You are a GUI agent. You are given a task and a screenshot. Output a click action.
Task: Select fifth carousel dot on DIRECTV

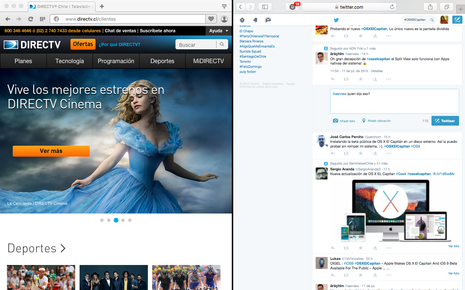[x=130, y=220]
